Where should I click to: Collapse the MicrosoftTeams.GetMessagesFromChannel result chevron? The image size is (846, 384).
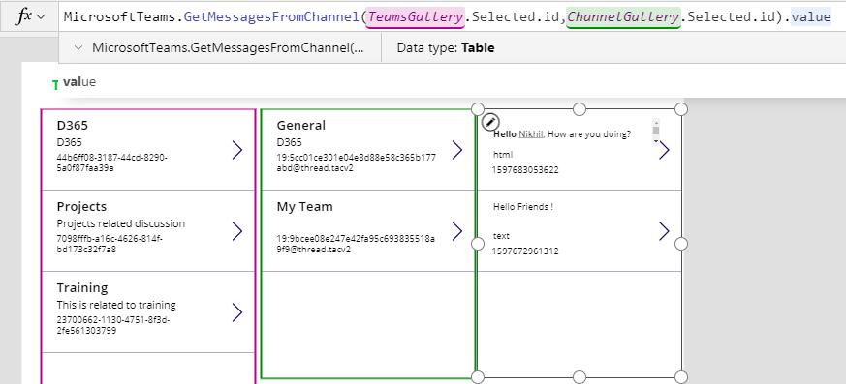[78, 48]
